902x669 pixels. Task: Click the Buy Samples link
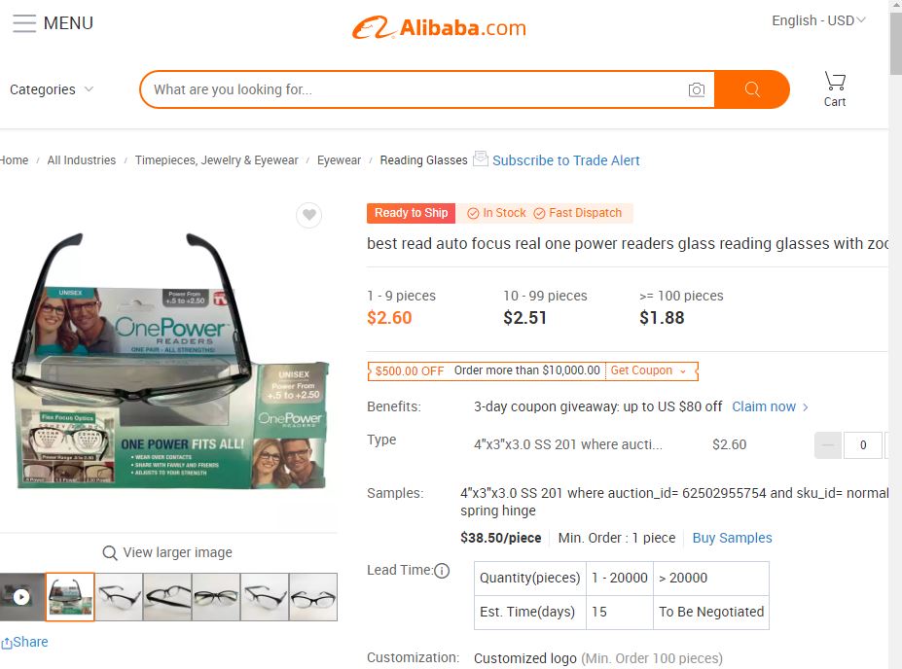tap(732, 538)
